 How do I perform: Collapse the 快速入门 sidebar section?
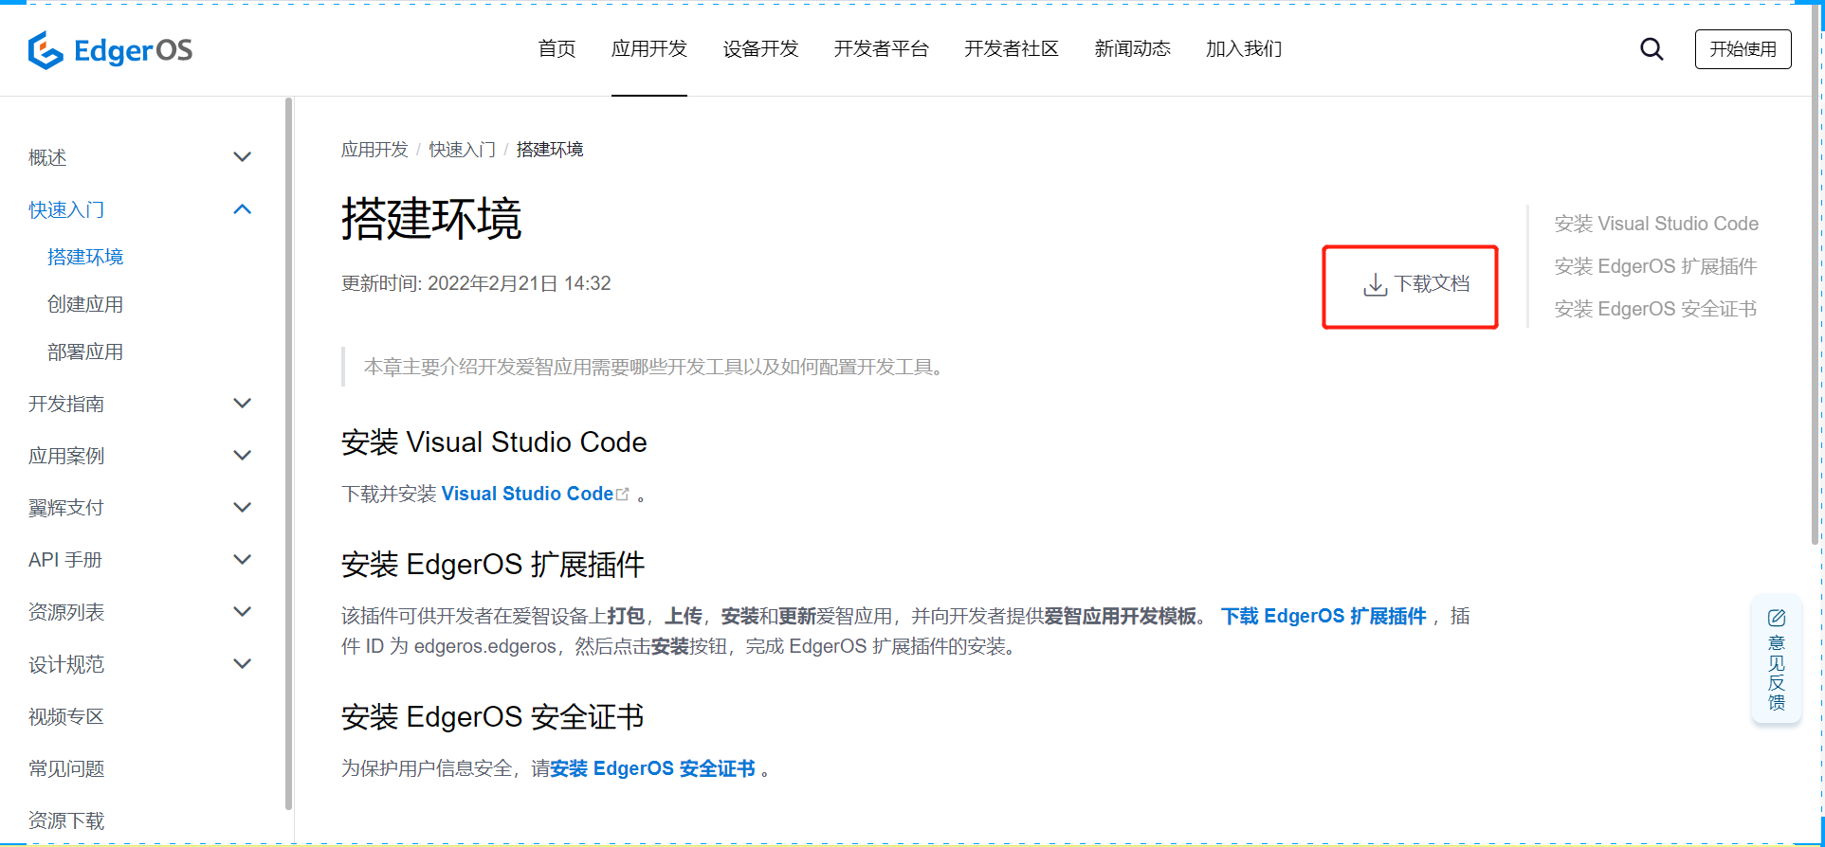(x=243, y=209)
